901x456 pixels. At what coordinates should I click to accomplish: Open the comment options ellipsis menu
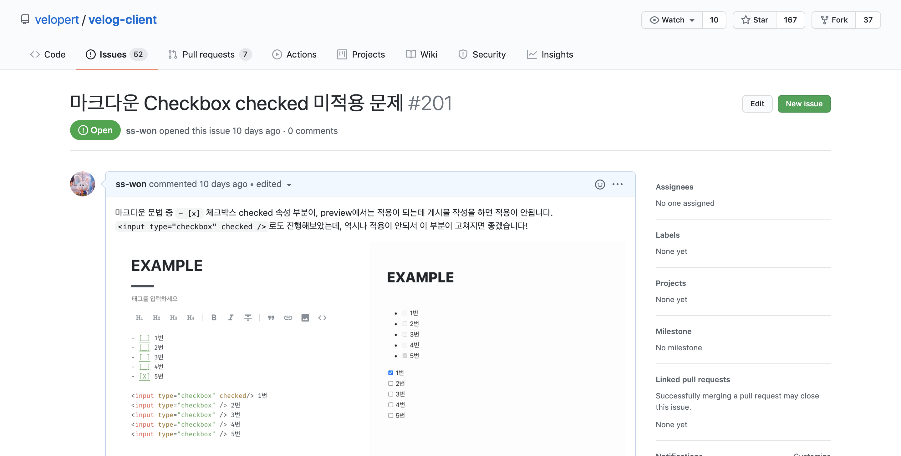click(617, 184)
